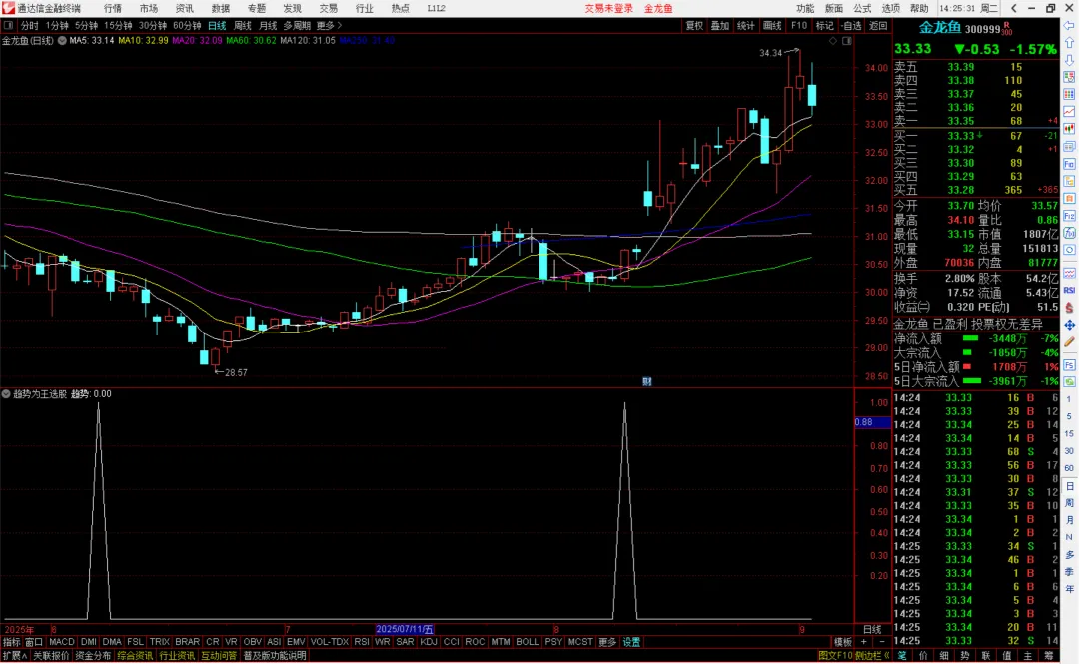The width and height of the screenshot is (1079, 664).
Task: Click the 复权 button
Action: click(x=694, y=25)
